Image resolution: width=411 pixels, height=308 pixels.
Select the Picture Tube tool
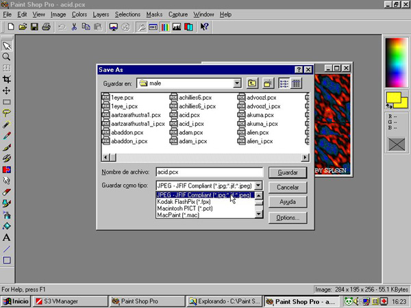pyautogui.click(x=7, y=203)
